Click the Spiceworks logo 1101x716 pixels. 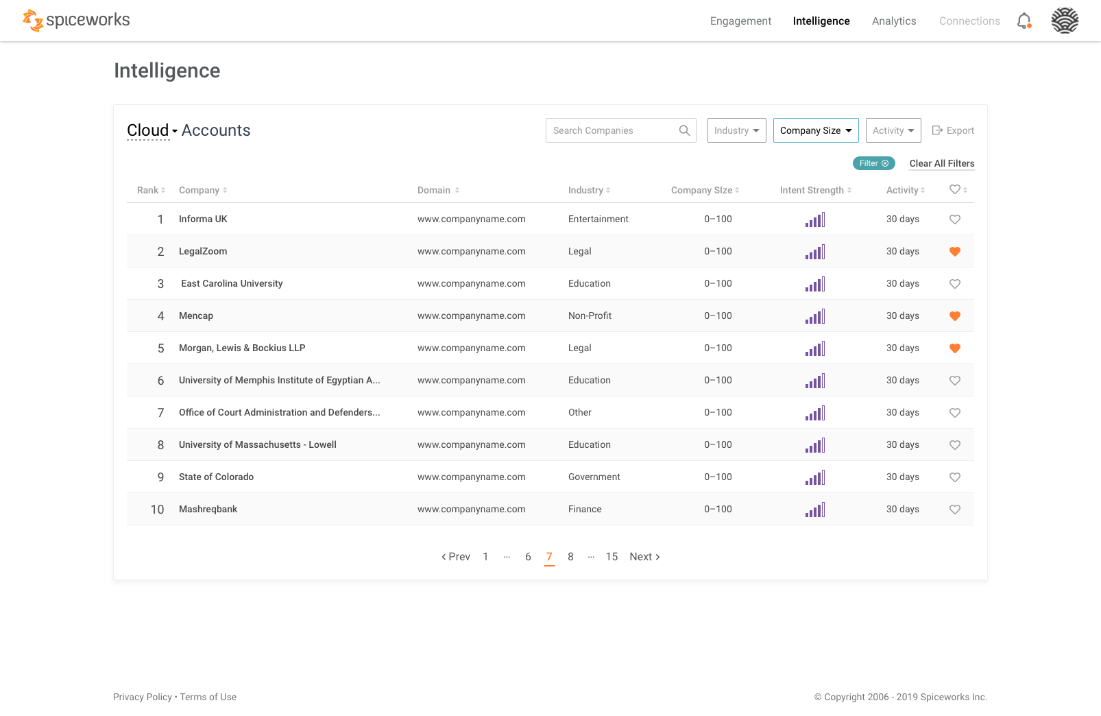(75, 20)
